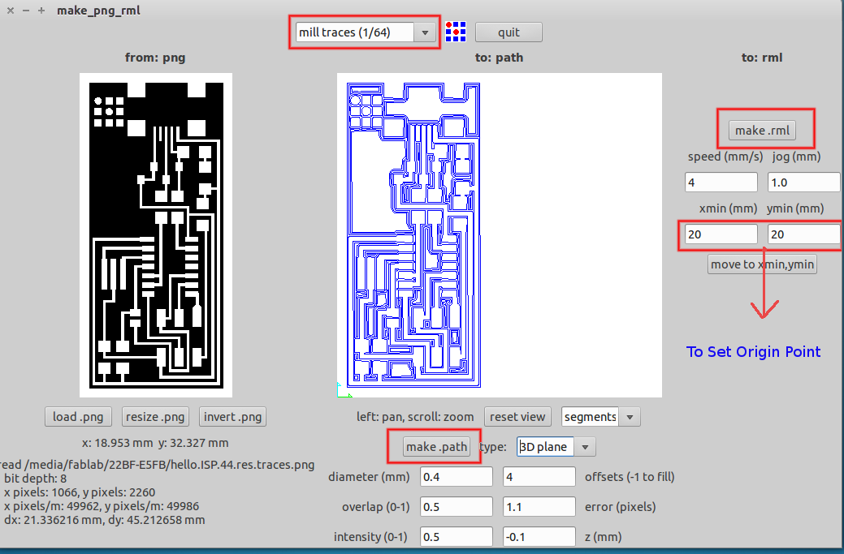Click the 3D plane type field

pos(545,447)
